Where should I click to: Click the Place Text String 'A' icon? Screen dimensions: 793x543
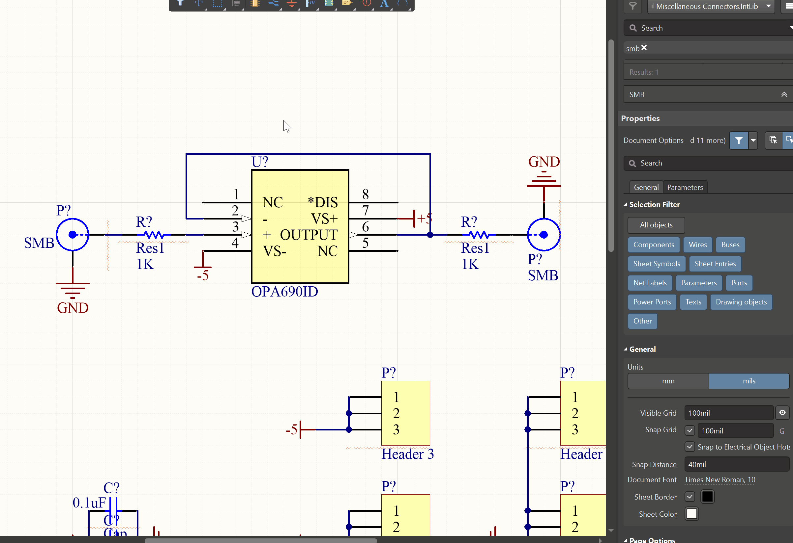(x=384, y=4)
